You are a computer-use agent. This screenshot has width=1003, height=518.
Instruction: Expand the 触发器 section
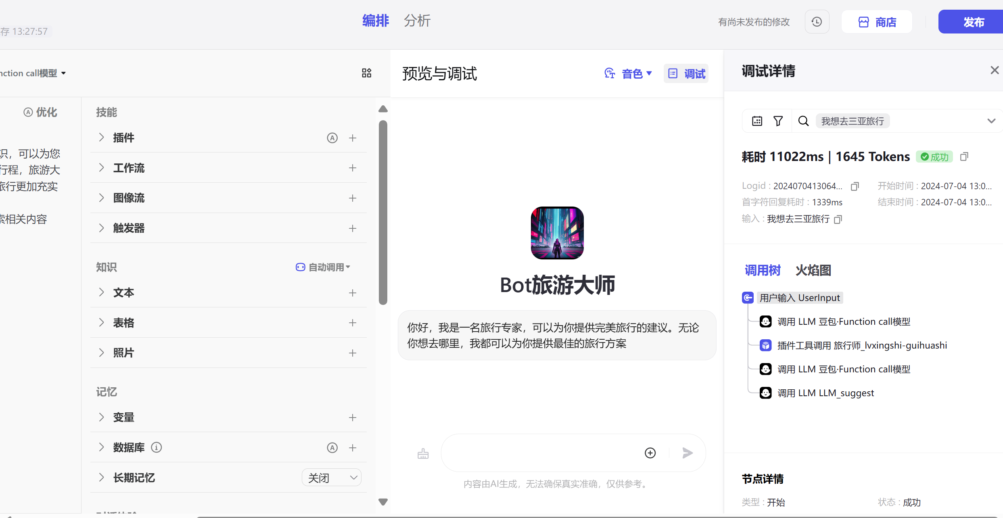pos(102,228)
